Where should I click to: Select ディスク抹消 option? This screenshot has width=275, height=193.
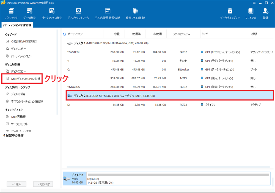click(15, 94)
